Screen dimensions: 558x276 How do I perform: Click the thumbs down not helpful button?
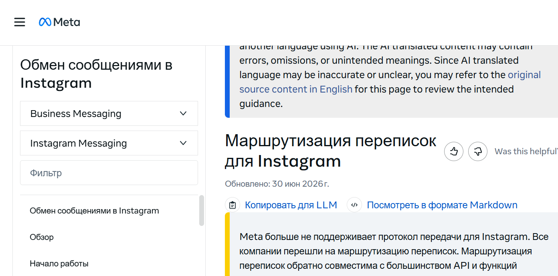478,151
